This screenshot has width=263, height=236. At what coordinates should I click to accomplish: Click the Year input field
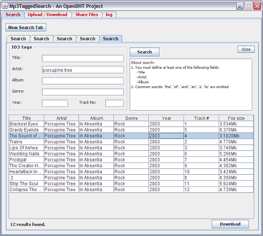[55, 103]
